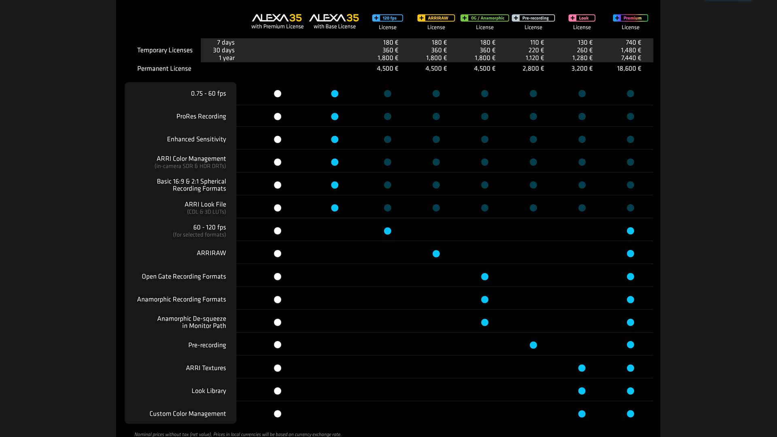The width and height of the screenshot is (777, 437).
Task: Click the 0.75 - 60 fps Base License dot
Action: point(334,94)
